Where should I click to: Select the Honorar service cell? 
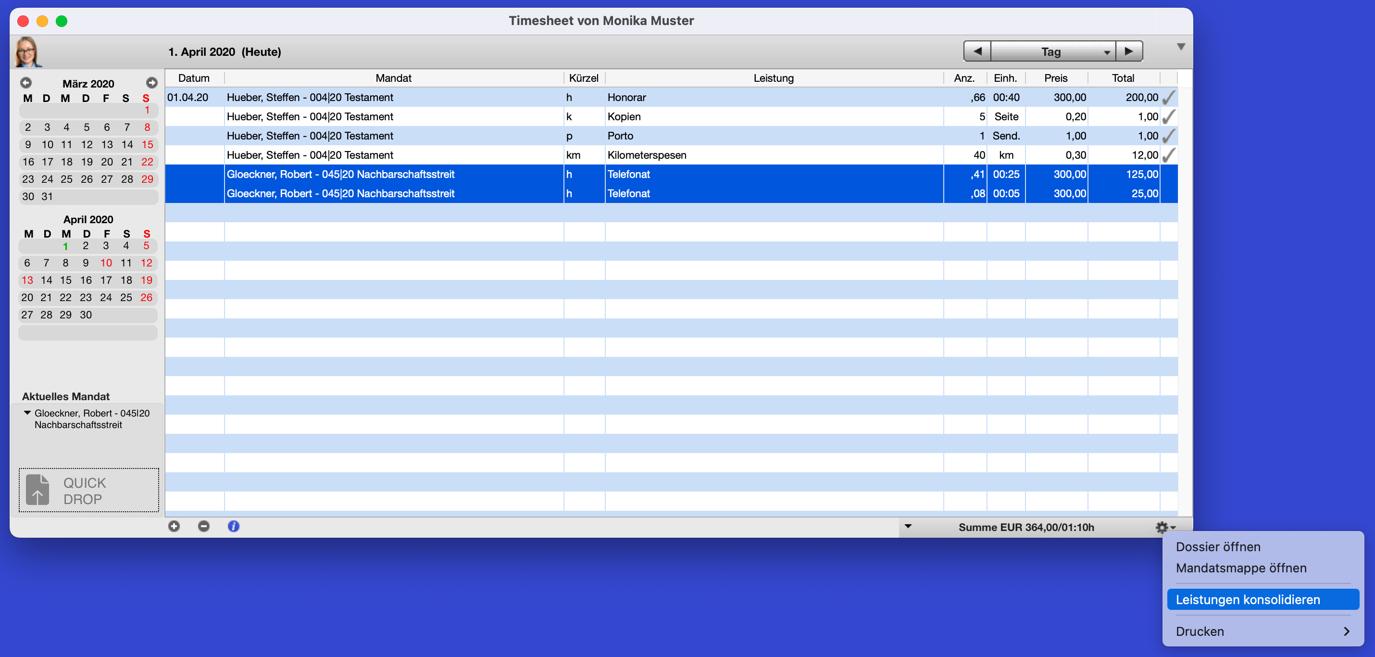click(x=774, y=97)
